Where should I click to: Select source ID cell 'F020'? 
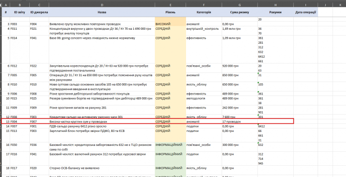click(x=39, y=170)
